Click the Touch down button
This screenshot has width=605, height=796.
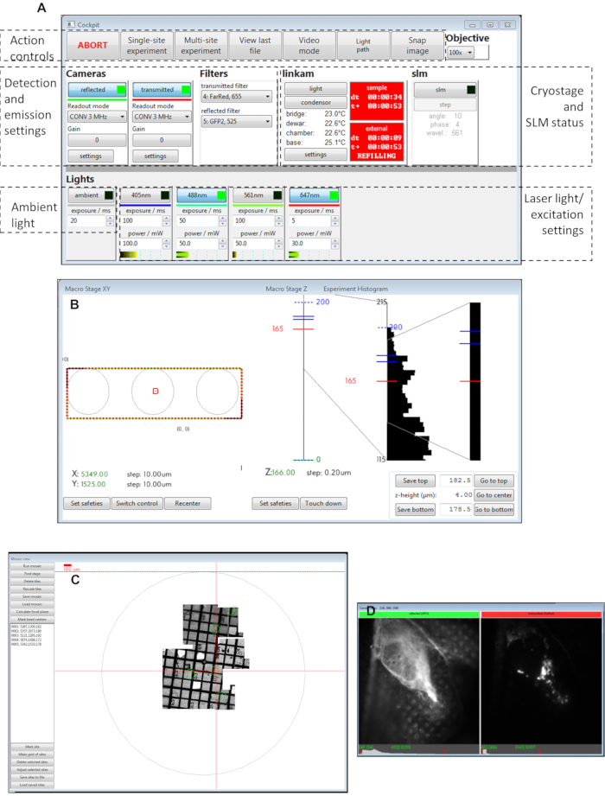coord(323,504)
